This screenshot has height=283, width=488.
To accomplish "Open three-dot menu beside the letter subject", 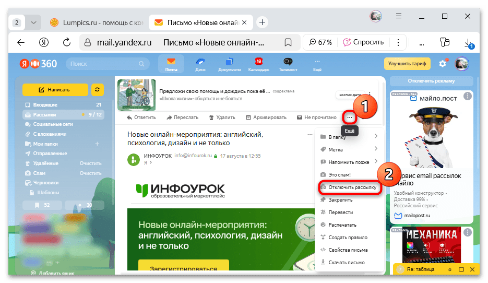I will click(310, 135).
